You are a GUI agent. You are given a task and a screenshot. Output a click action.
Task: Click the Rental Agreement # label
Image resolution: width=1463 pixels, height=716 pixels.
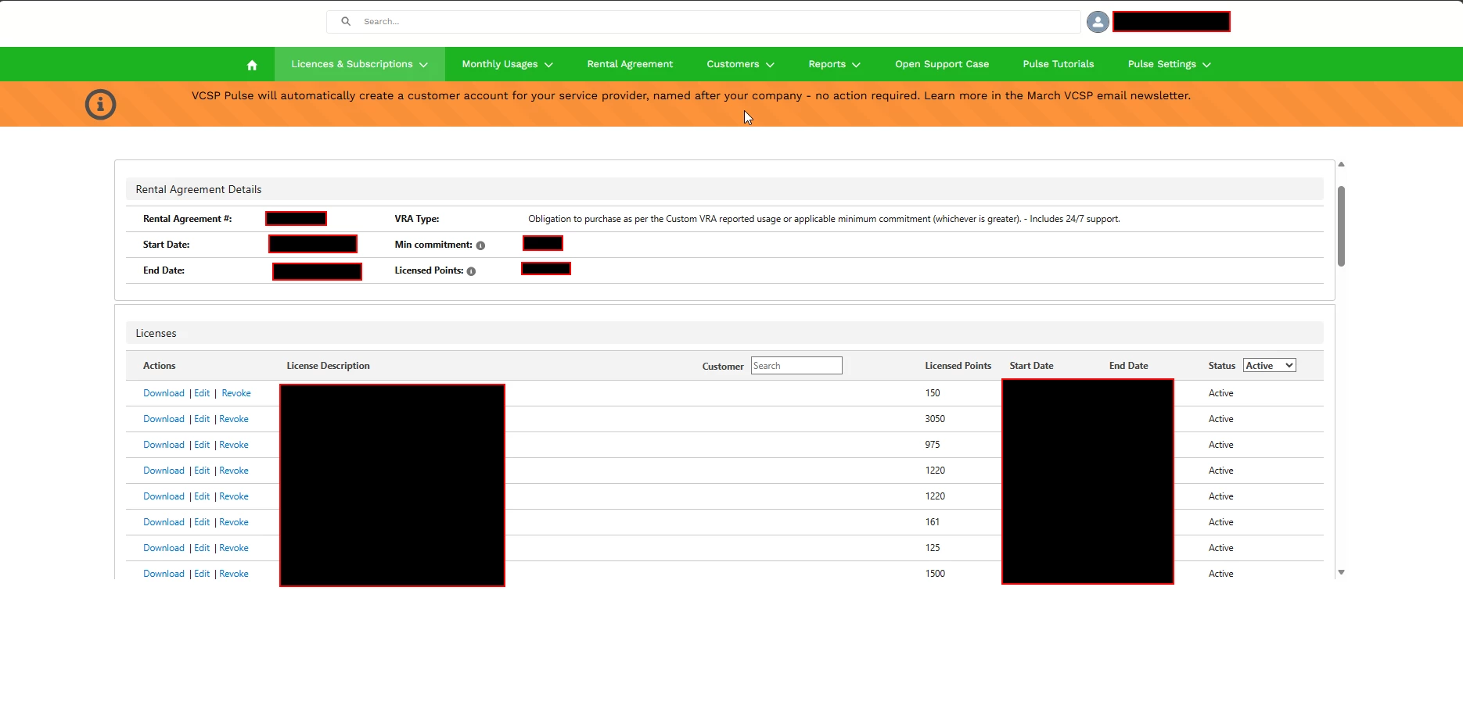[x=187, y=219]
